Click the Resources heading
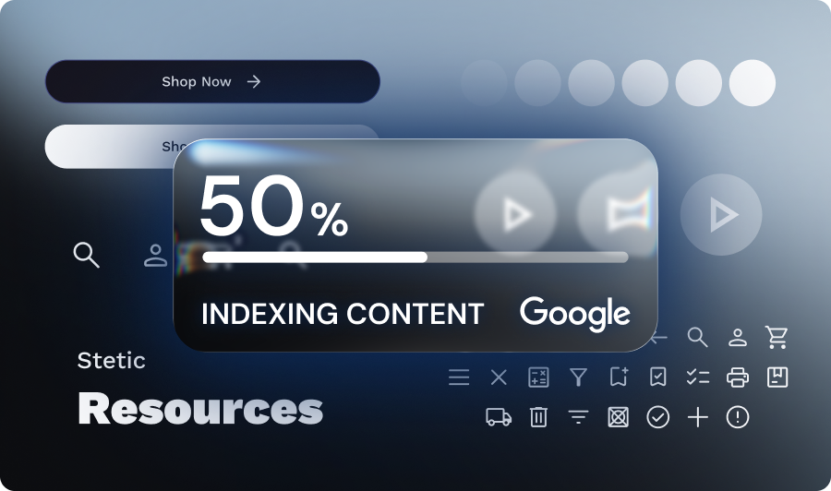Viewport: 831px width, 491px height. pos(200,408)
